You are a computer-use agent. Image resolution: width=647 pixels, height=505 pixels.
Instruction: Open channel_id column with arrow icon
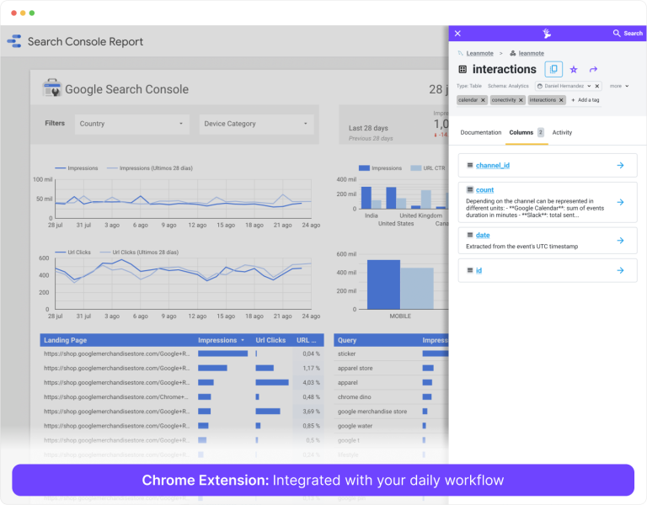point(620,165)
